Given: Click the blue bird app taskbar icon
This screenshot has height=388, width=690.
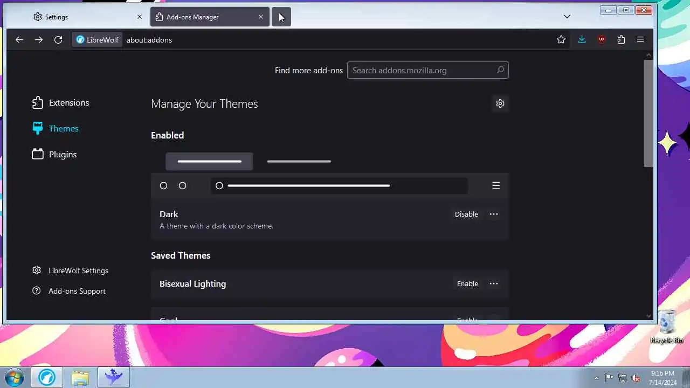Looking at the screenshot, I should [x=114, y=377].
